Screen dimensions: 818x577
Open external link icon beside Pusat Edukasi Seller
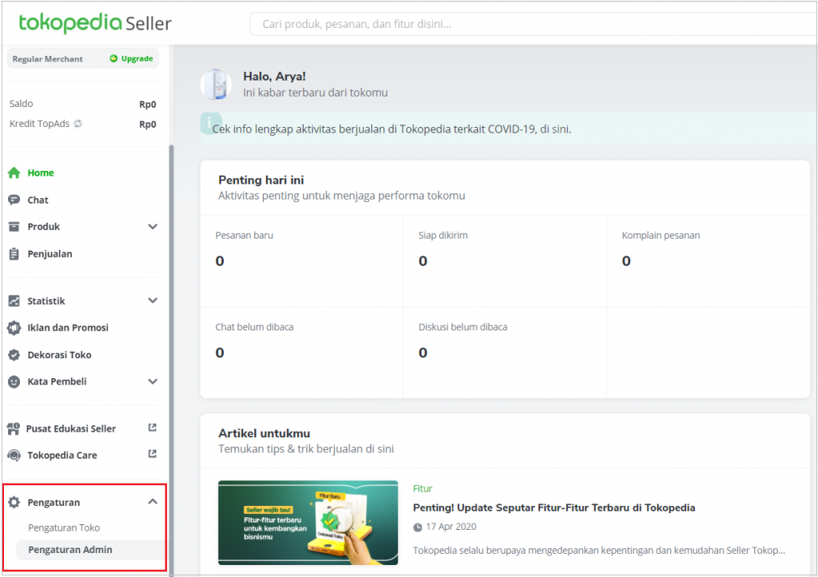[x=153, y=428]
